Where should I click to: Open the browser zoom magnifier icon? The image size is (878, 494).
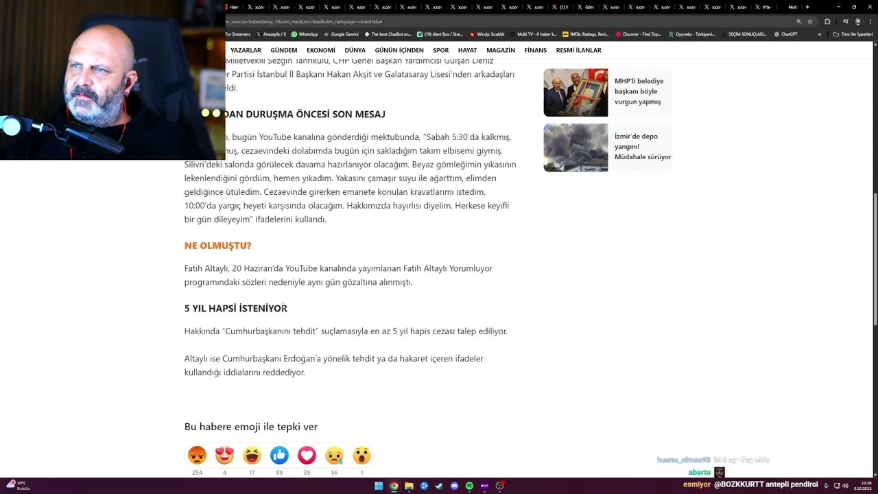[x=798, y=21]
